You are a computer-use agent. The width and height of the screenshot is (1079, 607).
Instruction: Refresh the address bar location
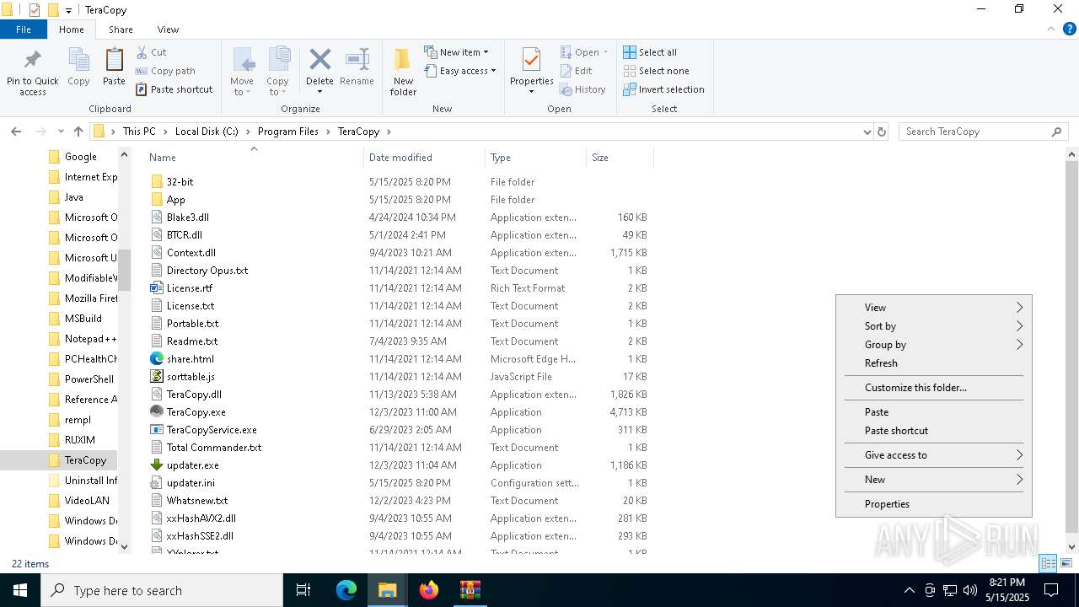point(882,132)
